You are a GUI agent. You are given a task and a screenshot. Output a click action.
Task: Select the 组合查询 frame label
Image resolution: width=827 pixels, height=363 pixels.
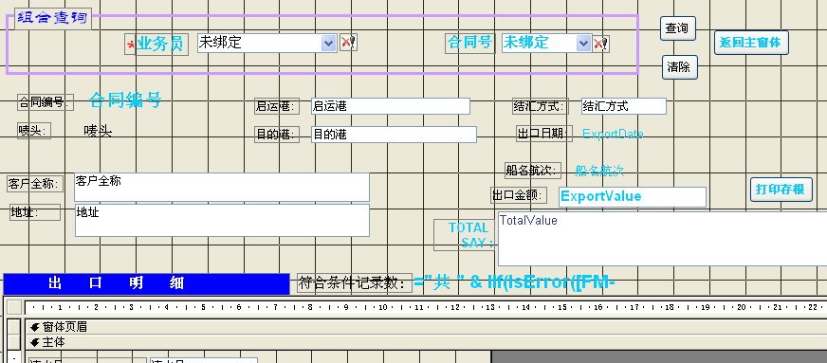[x=52, y=18]
